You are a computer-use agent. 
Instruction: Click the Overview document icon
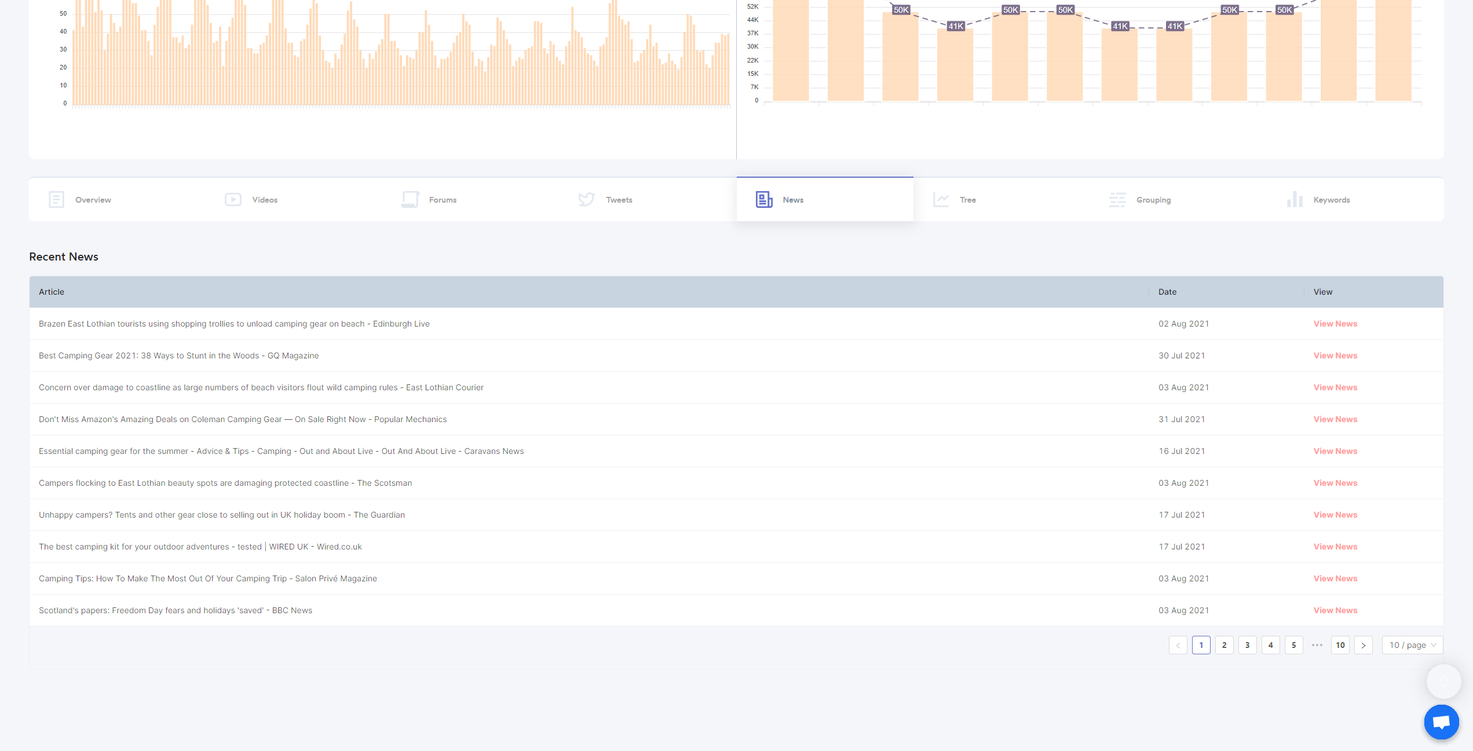[56, 200]
